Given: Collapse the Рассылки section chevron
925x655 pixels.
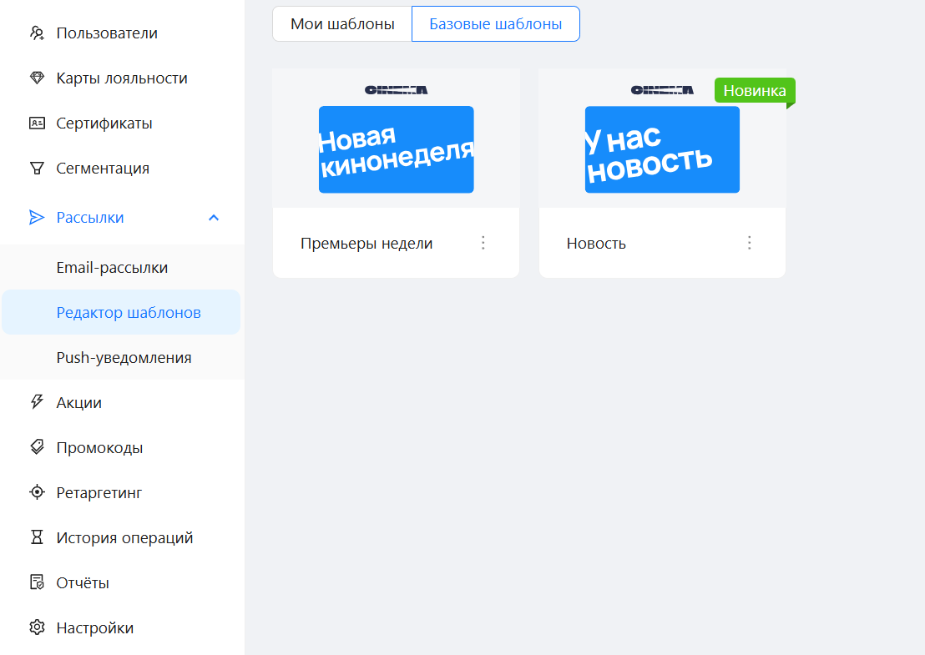Looking at the screenshot, I should click(214, 218).
